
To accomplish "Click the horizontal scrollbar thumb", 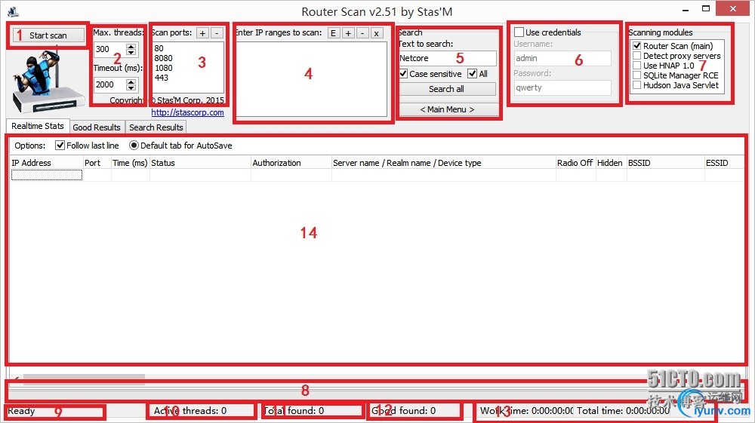I will (x=84, y=379).
